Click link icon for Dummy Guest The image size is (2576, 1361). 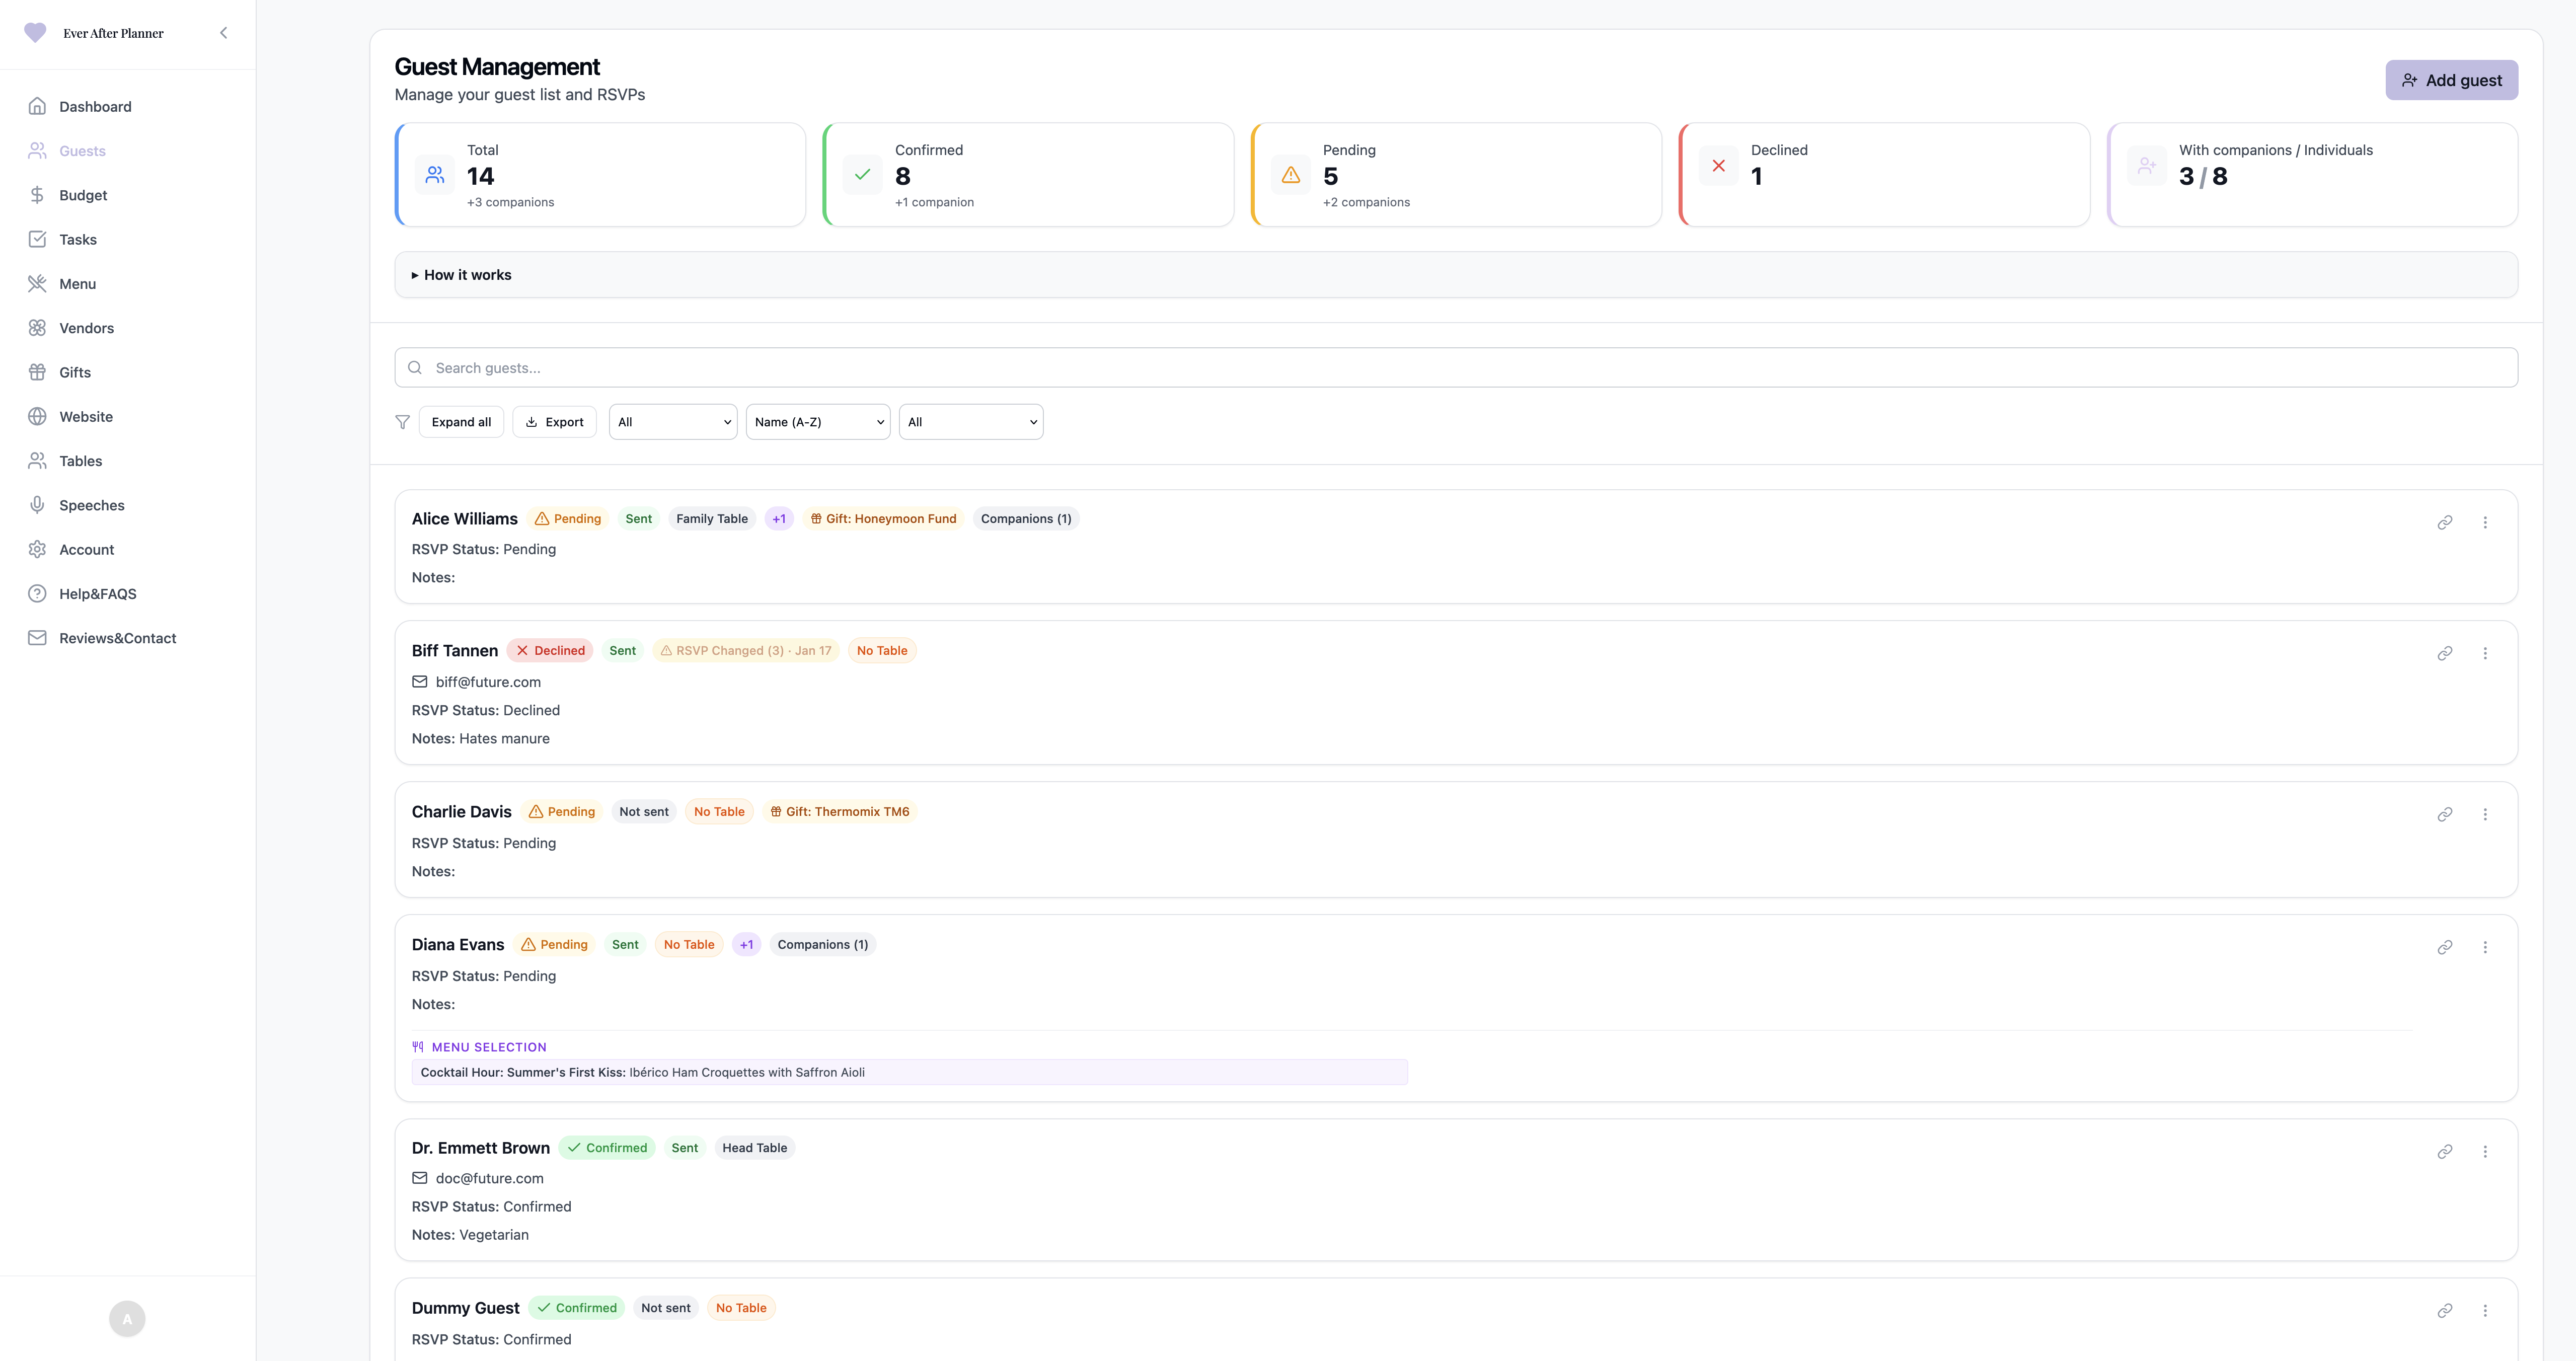coord(2444,1310)
